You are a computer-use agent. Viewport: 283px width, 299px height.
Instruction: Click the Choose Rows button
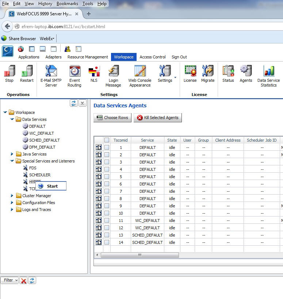click(112, 118)
